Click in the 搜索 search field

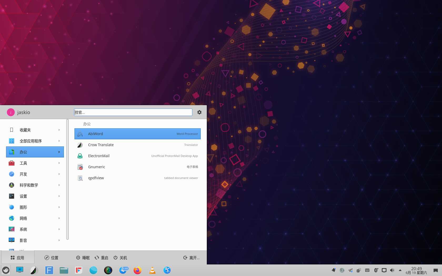133,112
